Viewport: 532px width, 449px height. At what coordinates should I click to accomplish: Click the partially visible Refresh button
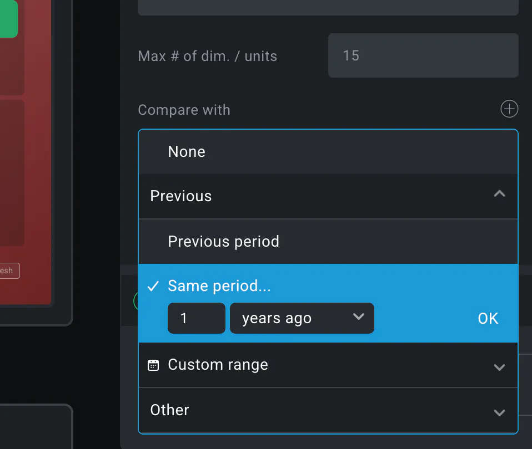click(x=9, y=271)
